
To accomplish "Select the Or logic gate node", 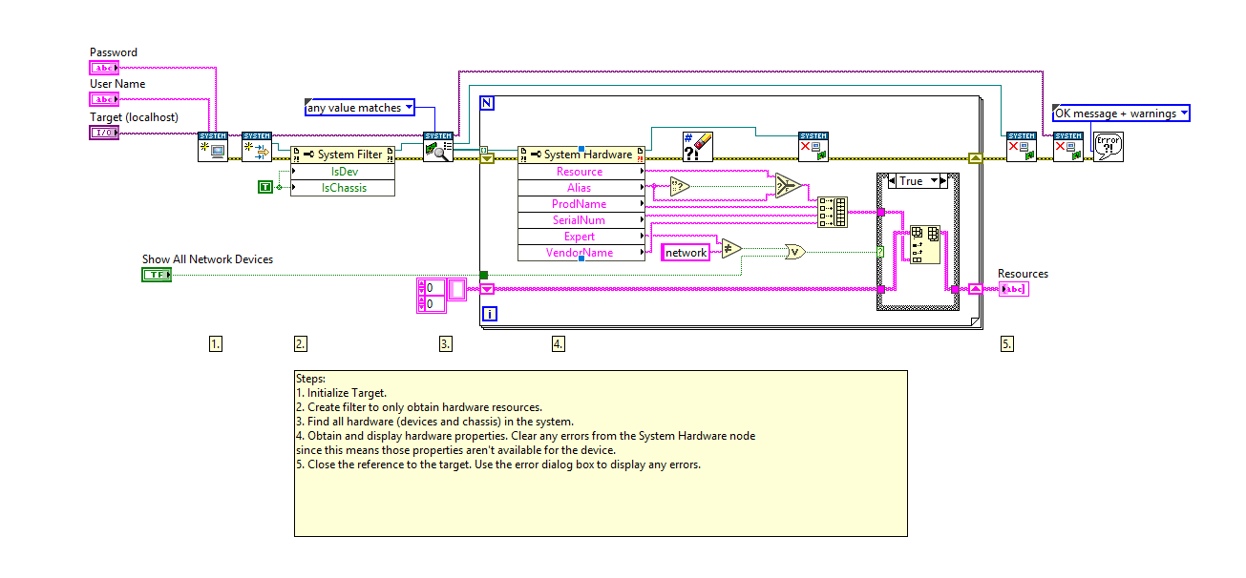I will [795, 252].
